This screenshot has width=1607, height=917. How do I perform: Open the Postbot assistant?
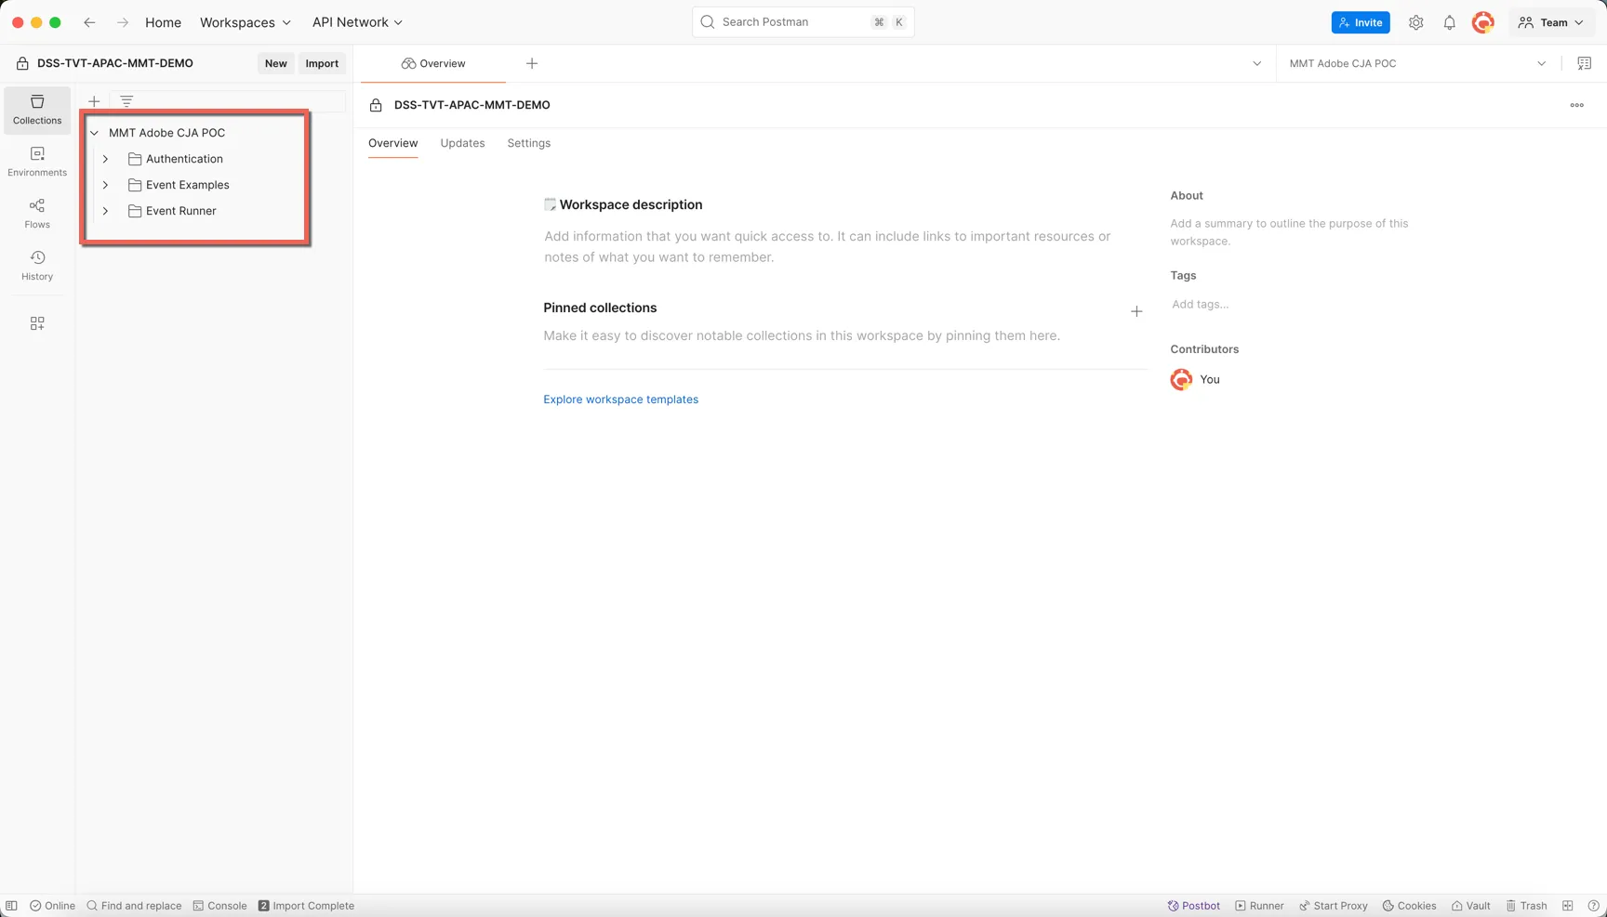1194,906
